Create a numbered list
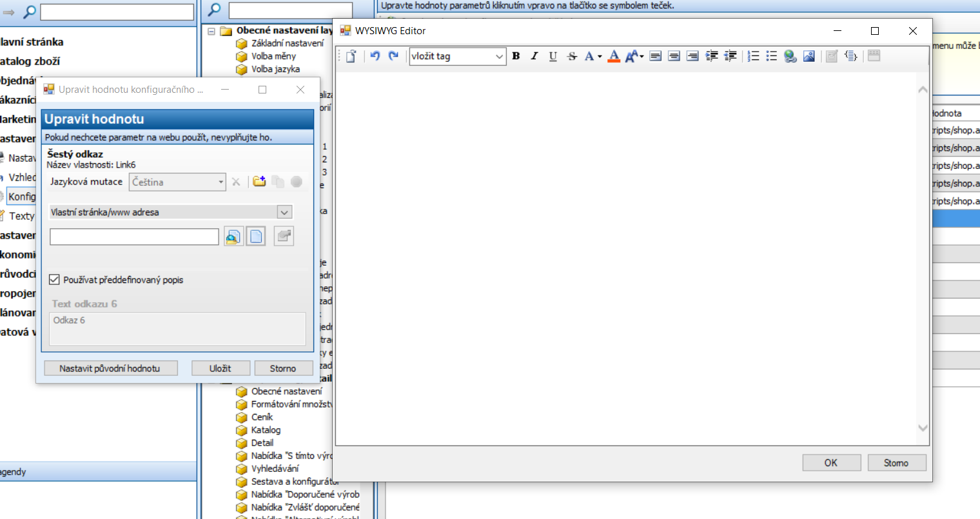 (x=753, y=56)
